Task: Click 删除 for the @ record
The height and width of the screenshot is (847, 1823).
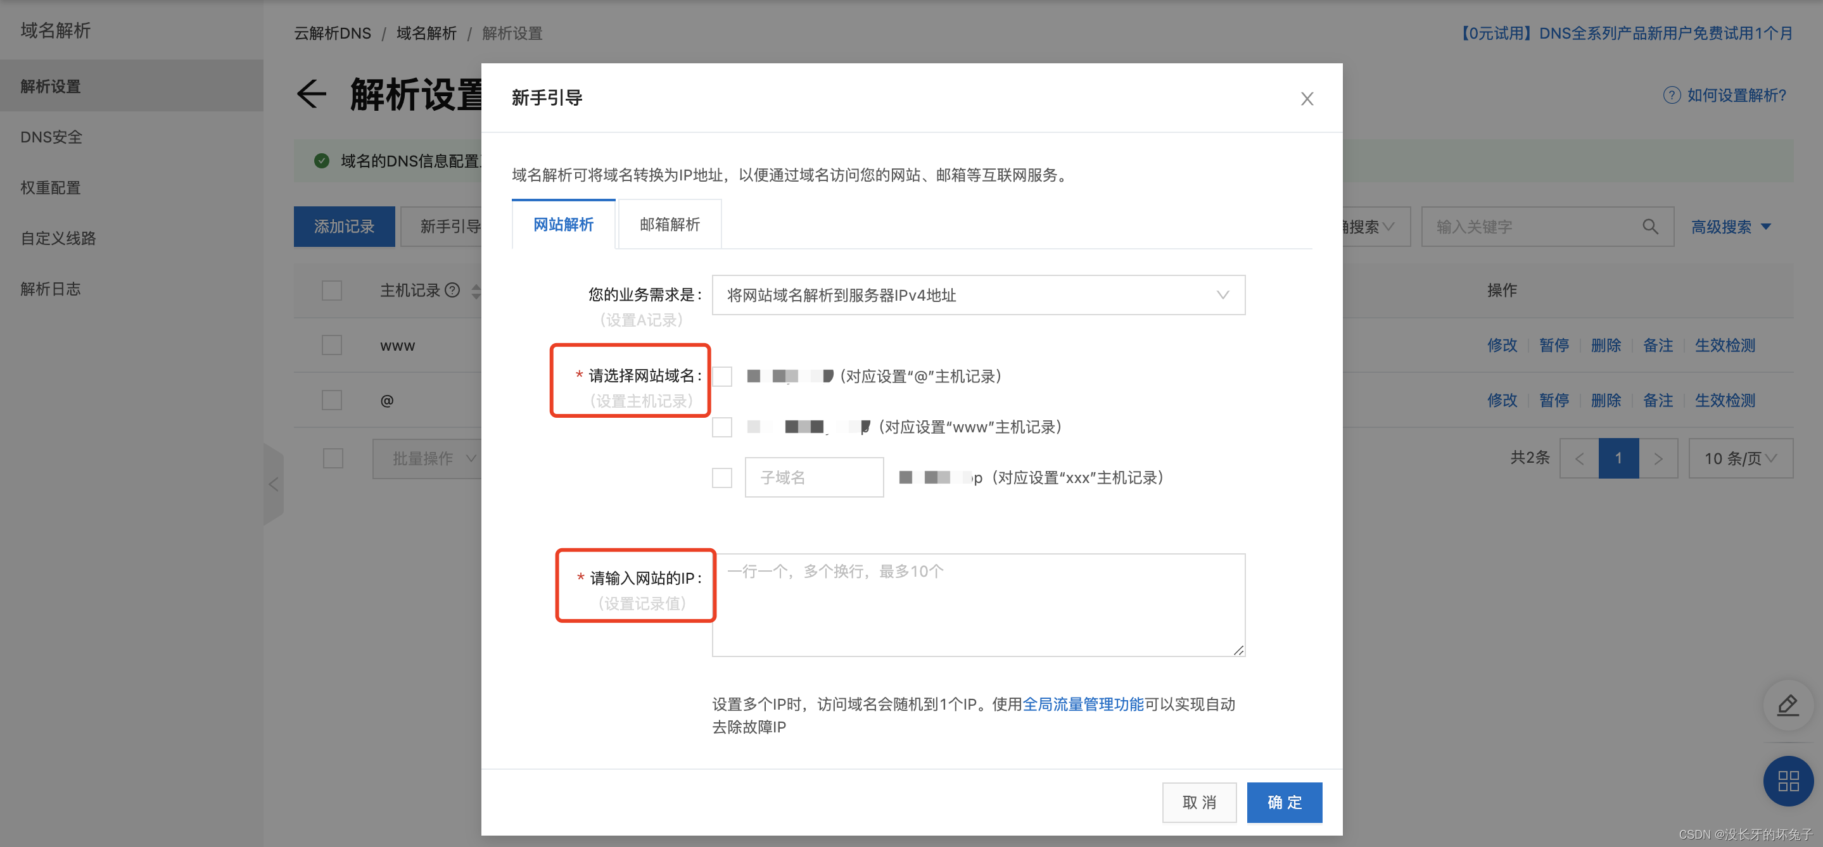Action: (x=1605, y=400)
